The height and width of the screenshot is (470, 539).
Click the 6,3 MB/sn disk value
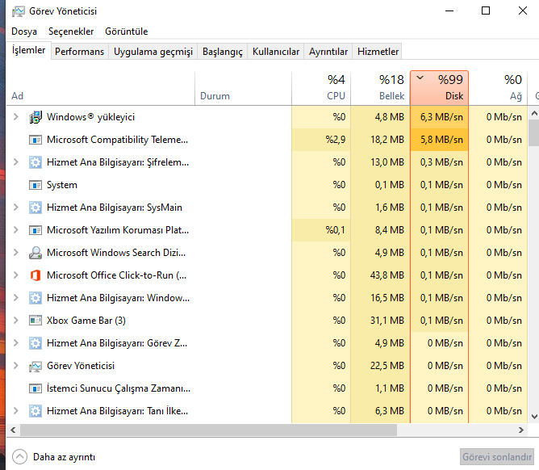[x=441, y=117]
